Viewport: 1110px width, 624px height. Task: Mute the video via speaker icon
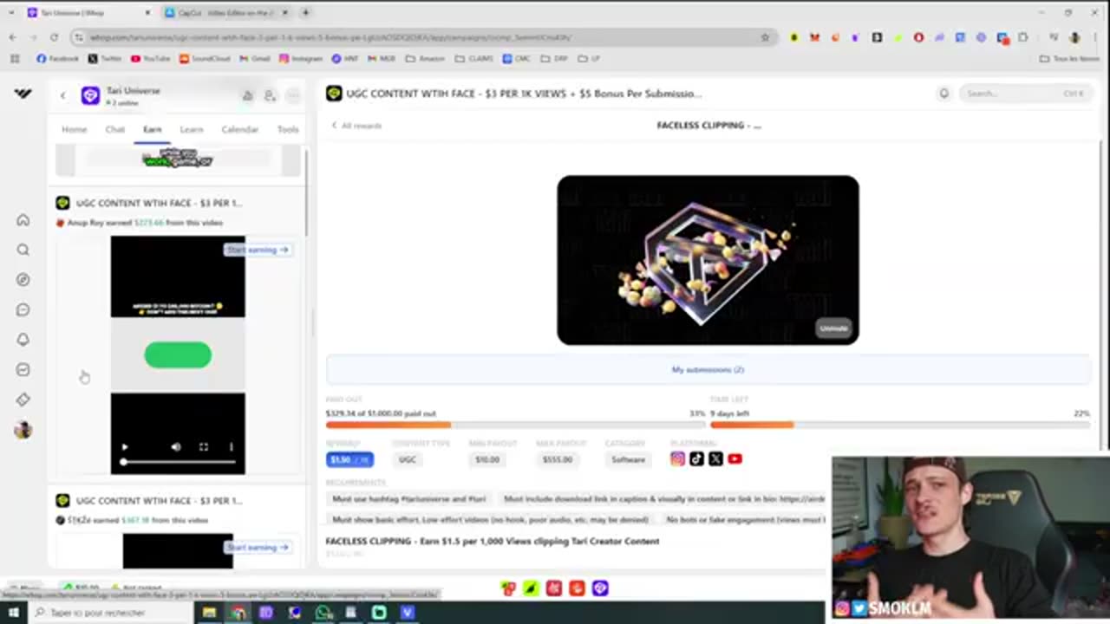tap(176, 447)
